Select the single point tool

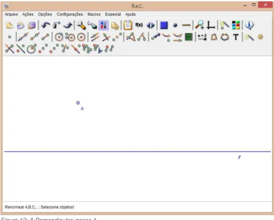coord(9,37)
